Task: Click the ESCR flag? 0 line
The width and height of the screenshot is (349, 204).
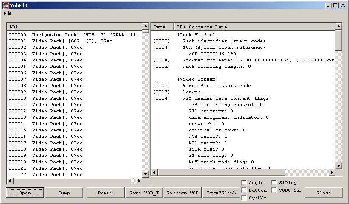Action: pos(207,149)
